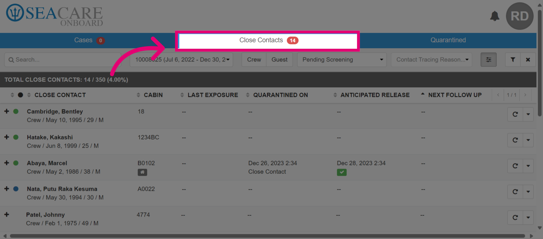543x239 pixels.
Task: Click cabin value 1234BC
Action: (x=148, y=137)
